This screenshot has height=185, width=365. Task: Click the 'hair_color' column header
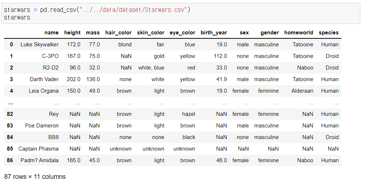(x=118, y=33)
